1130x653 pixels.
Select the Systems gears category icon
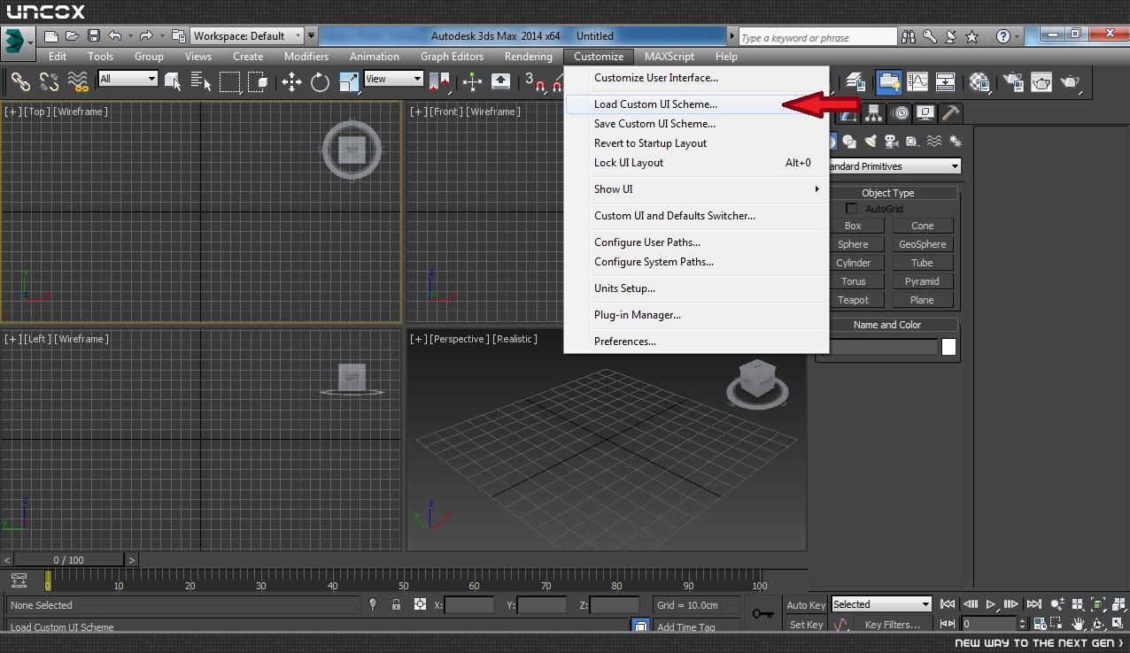[x=956, y=142]
